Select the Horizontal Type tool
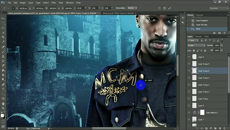The width and height of the screenshot is (230, 130). [x=3, y=89]
